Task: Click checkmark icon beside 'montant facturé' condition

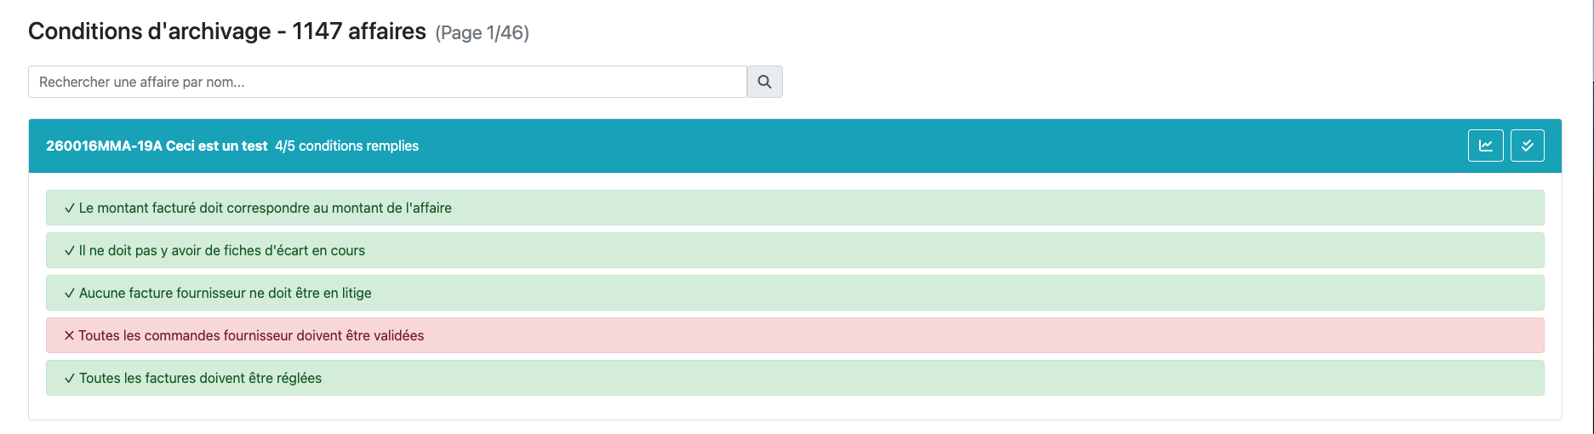Action: point(70,208)
